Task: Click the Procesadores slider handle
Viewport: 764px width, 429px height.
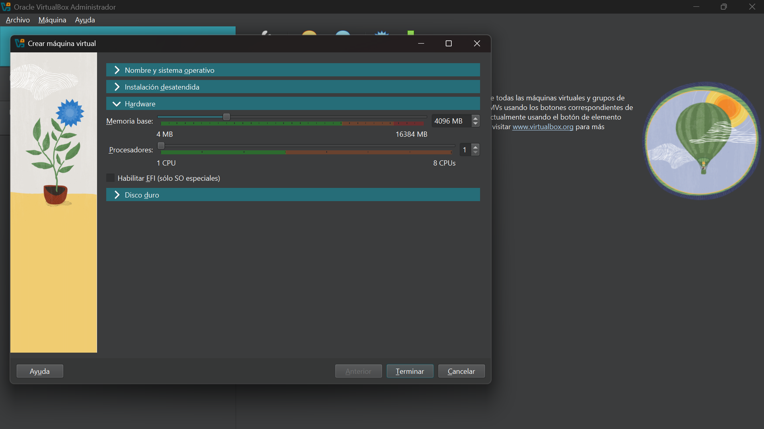Action: point(161,146)
